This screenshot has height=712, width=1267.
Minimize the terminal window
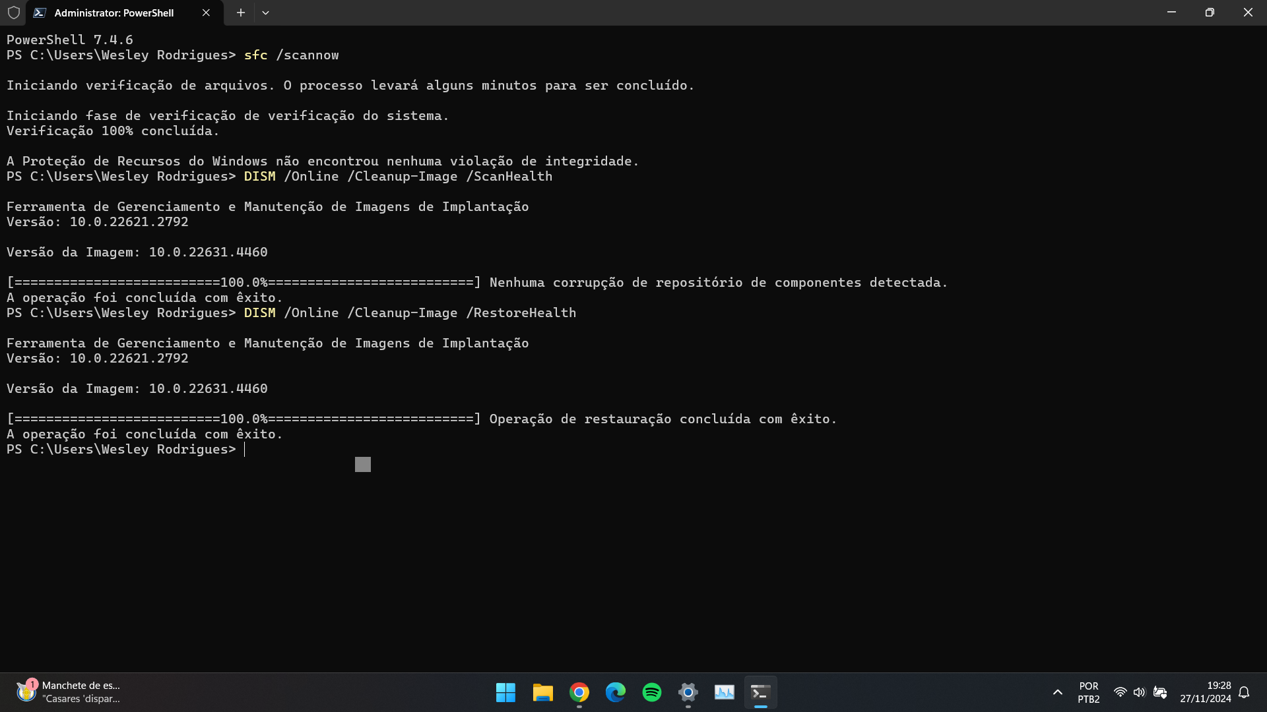coord(1171,13)
